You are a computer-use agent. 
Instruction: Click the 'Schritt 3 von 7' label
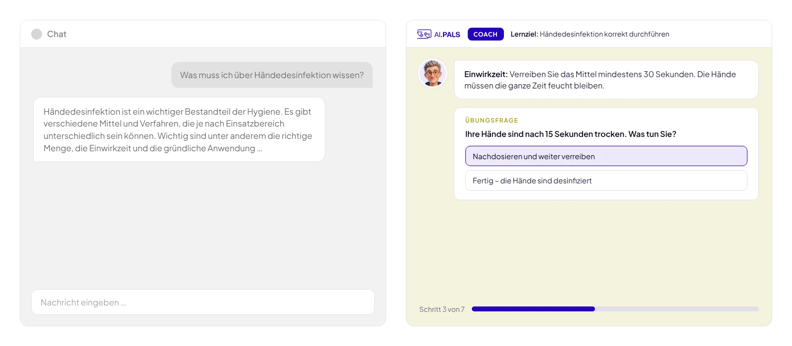442,309
